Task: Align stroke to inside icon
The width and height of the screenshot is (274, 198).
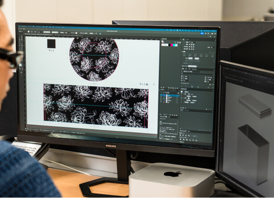Action: coord(191,49)
